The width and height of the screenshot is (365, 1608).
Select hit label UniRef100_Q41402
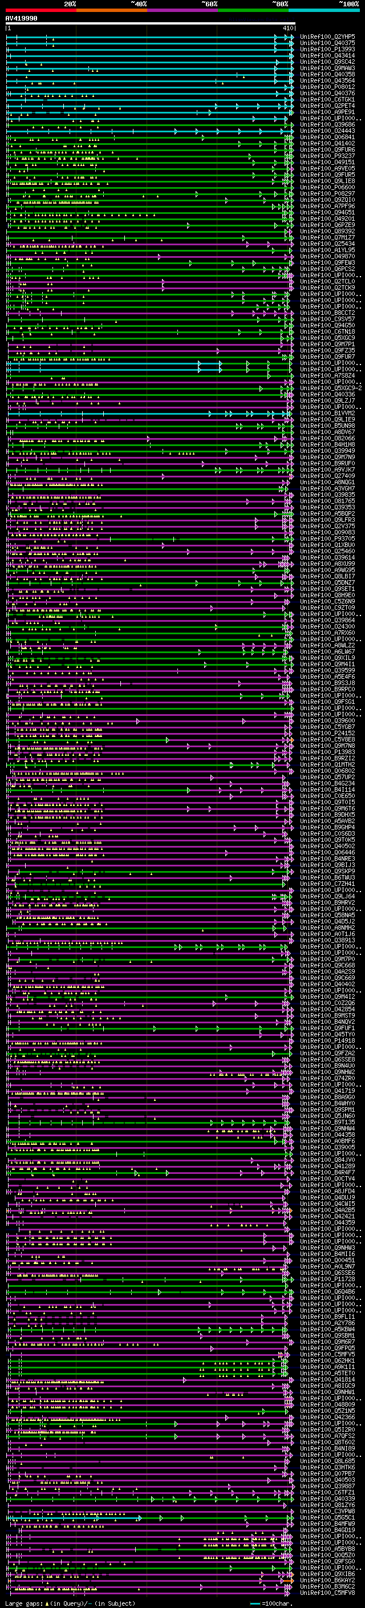327,144
